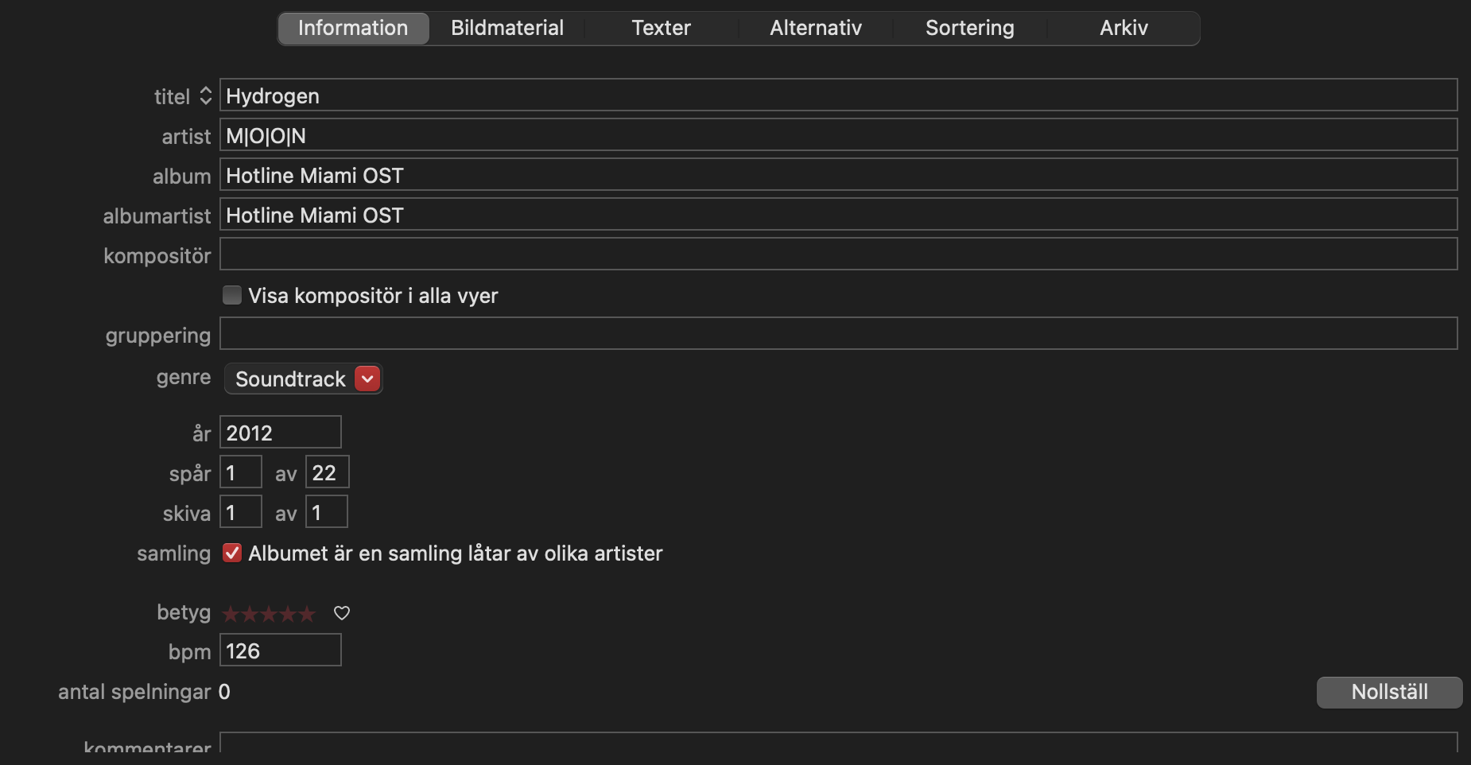Toggle the titel field type stepper
Screen dimensions: 1471x765
point(206,96)
